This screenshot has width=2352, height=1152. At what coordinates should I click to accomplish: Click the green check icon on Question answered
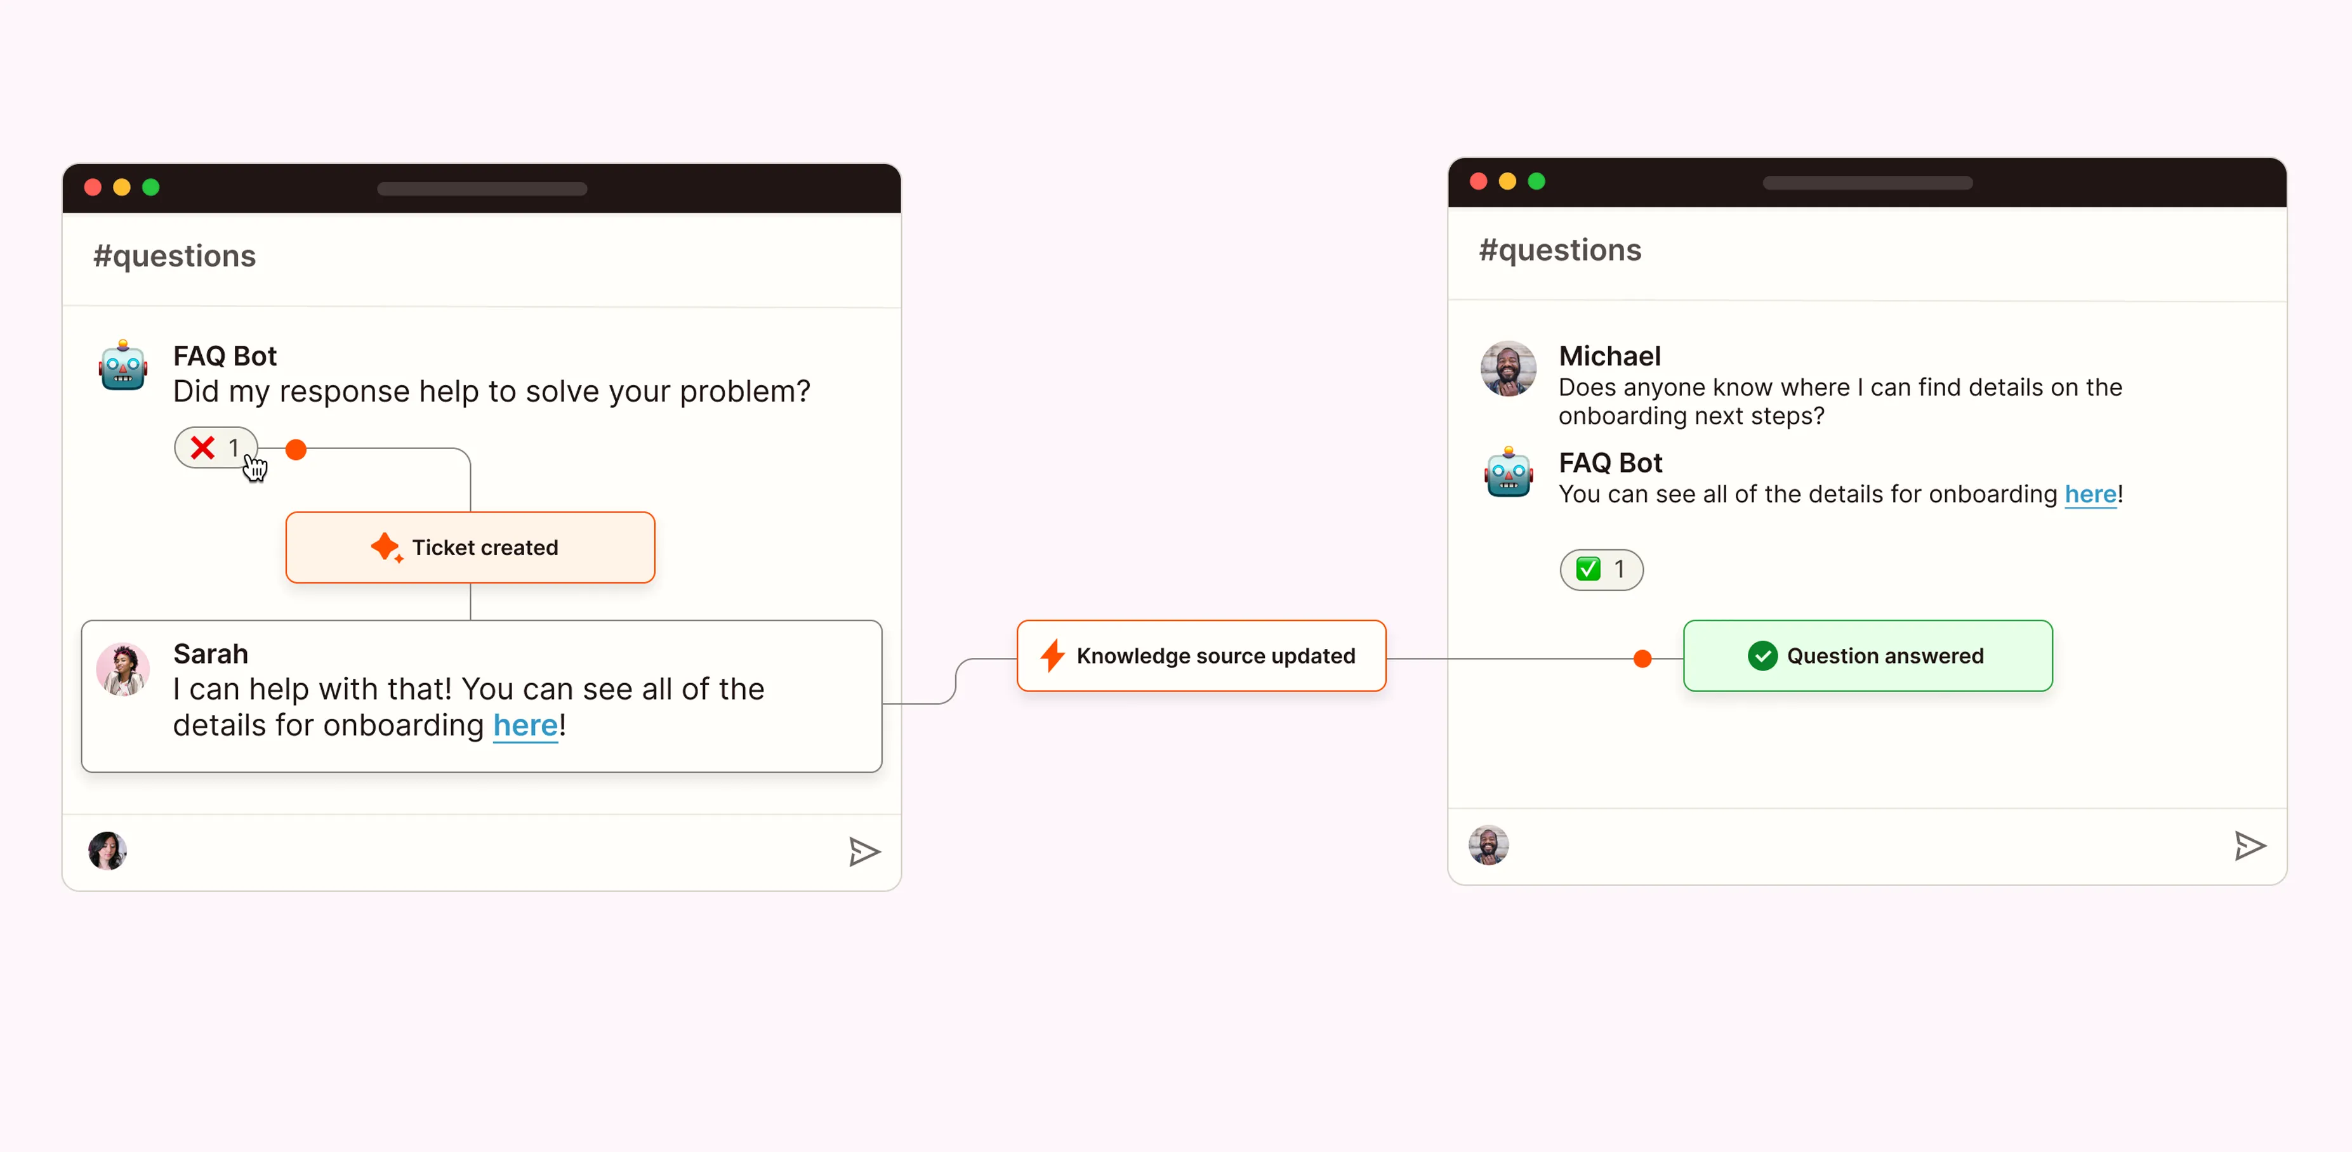pyautogui.click(x=1761, y=655)
